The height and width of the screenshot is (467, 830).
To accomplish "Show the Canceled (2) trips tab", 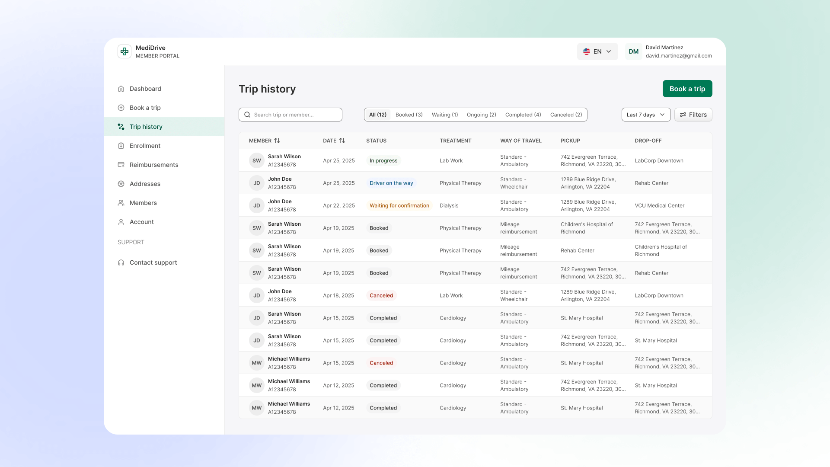I will [x=566, y=115].
